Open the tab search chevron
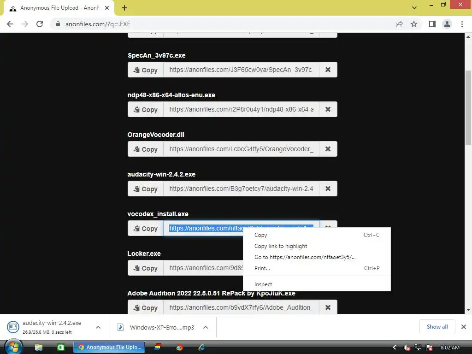 click(x=414, y=8)
